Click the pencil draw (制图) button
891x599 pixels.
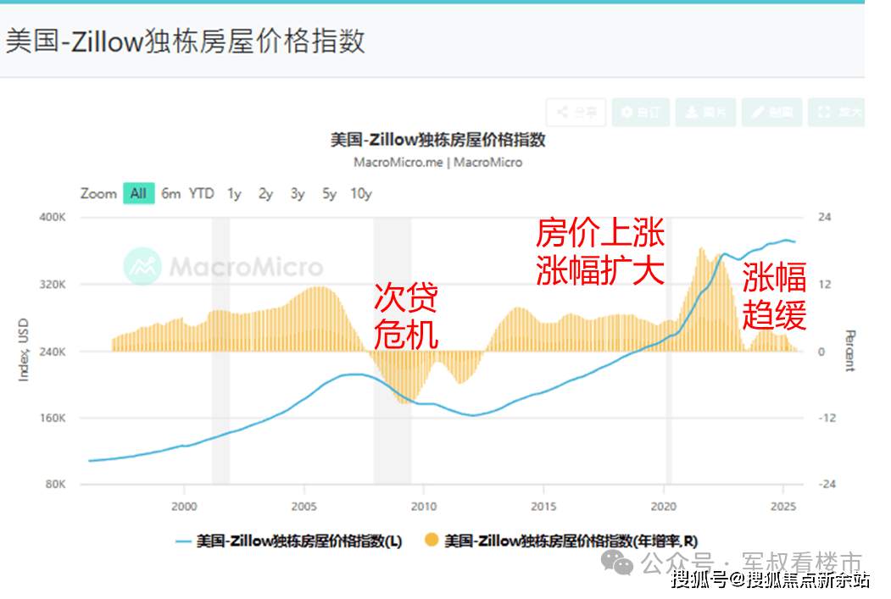(x=771, y=112)
